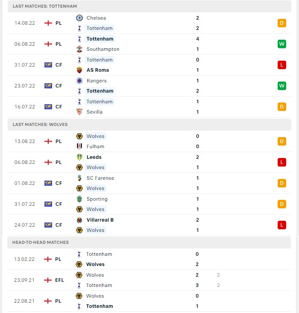The image size is (299, 313).
Task: Click the Chelsea club crest icon
Action: coord(79,18)
